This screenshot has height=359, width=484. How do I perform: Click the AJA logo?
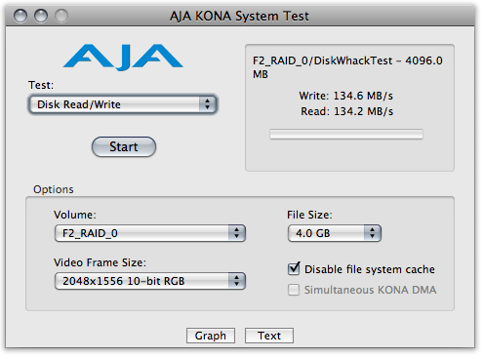point(123,58)
